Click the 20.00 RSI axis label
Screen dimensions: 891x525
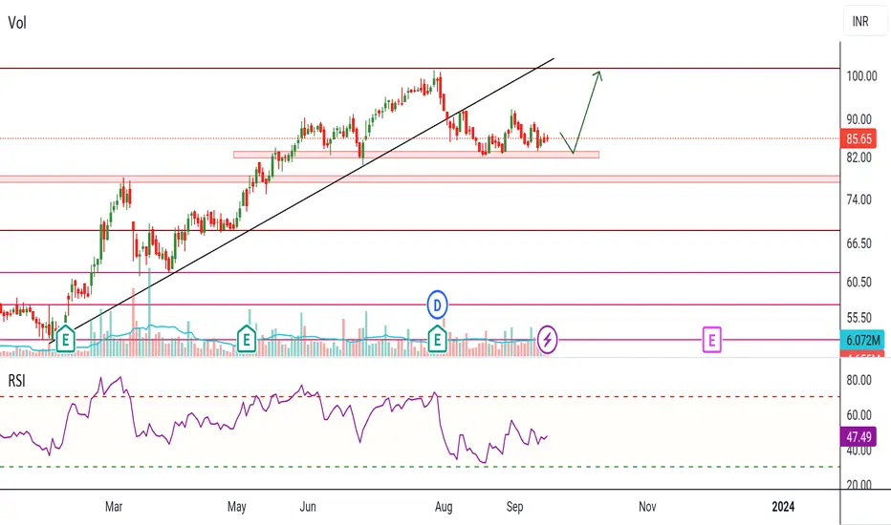pos(858,484)
